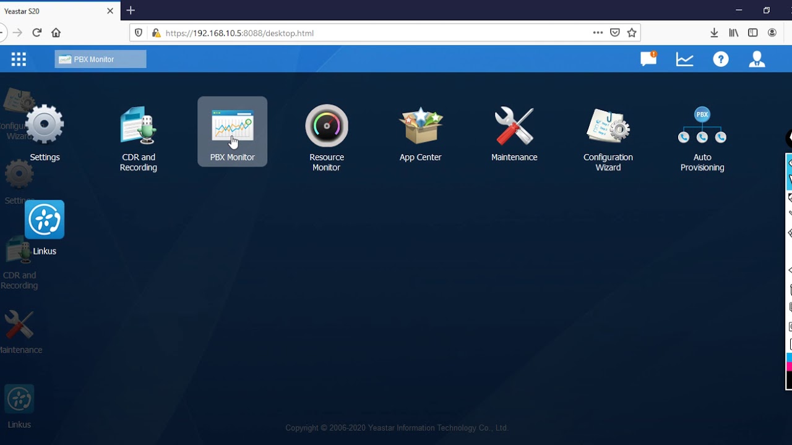Open the browser library menu
Viewport: 792px width, 445px height.
click(x=734, y=33)
